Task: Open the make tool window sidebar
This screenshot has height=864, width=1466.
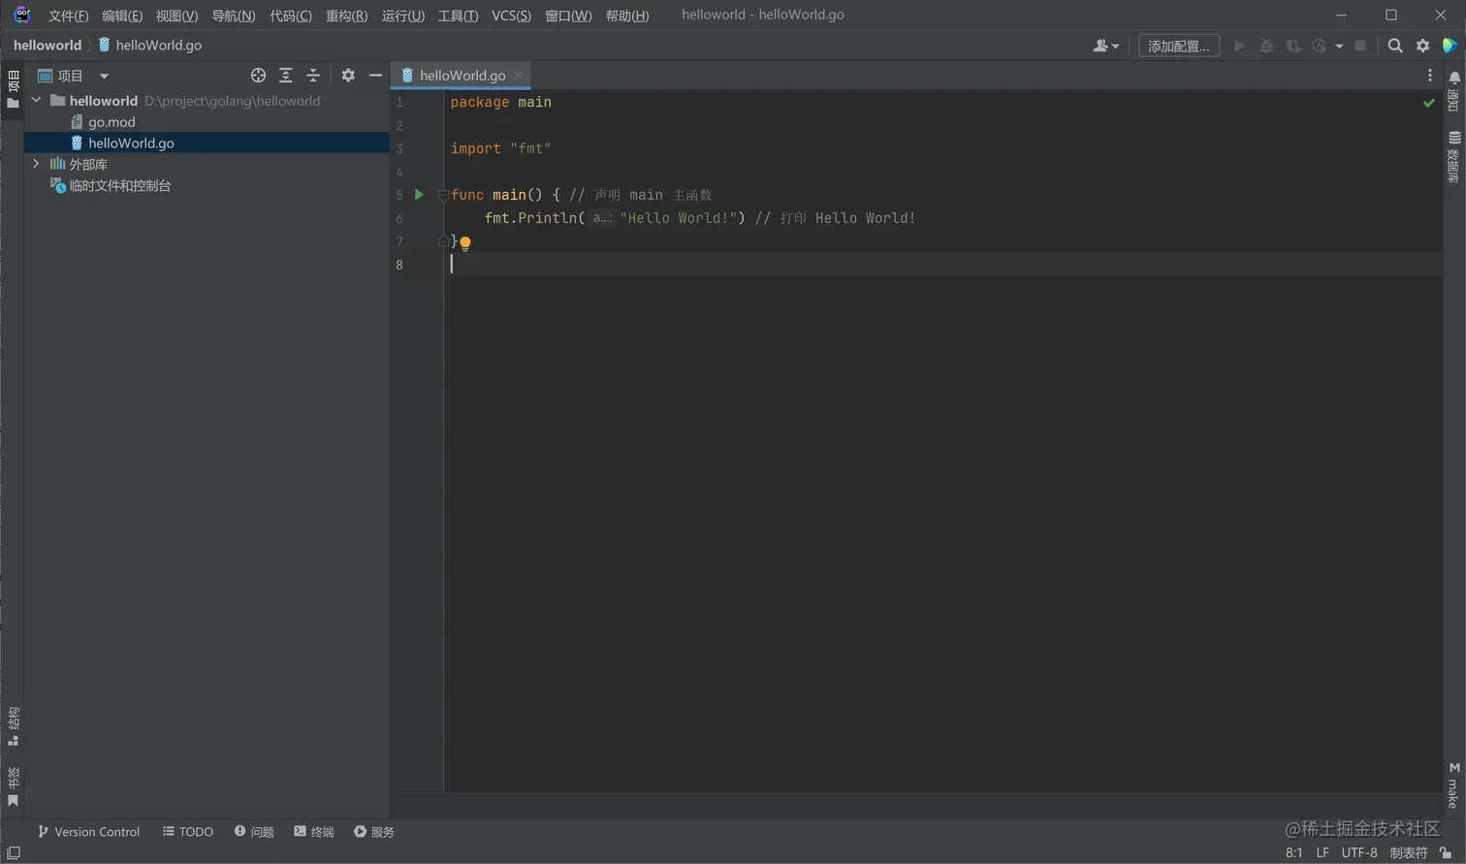Action: [x=1453, y=785]
